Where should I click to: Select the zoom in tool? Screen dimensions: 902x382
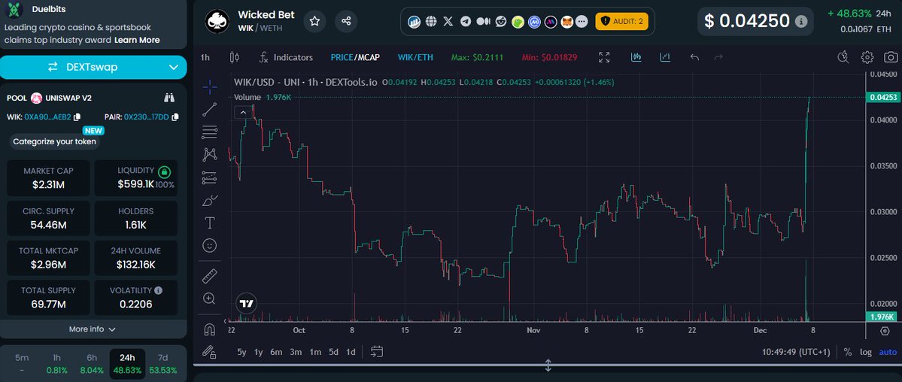tap(210, 299)
